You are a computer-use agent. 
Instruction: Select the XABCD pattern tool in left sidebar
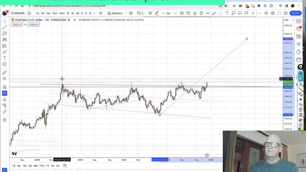[x=5, y=40]
